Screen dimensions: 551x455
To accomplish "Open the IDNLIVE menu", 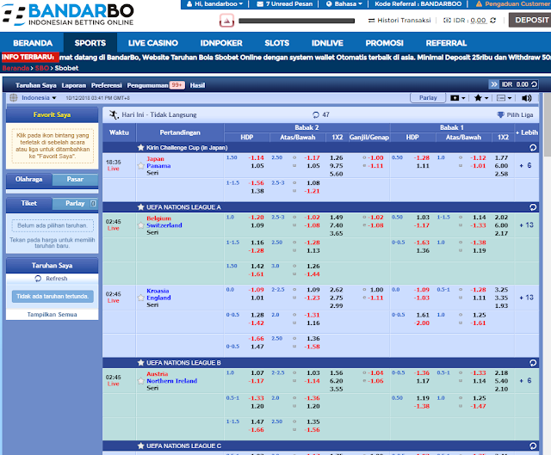I will [x=327, y=43].
